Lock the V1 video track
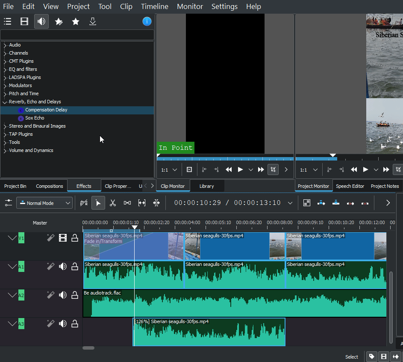The height and width of the screenshot is (362, 403). point(75,238)
